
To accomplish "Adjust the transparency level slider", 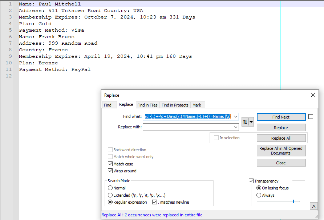I will 293,200.
